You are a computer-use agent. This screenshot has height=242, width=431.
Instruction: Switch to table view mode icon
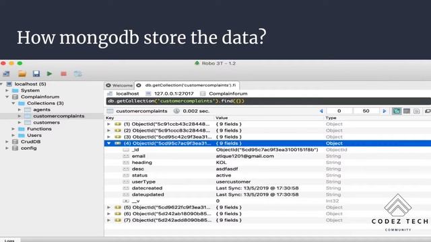pos(407,111)
